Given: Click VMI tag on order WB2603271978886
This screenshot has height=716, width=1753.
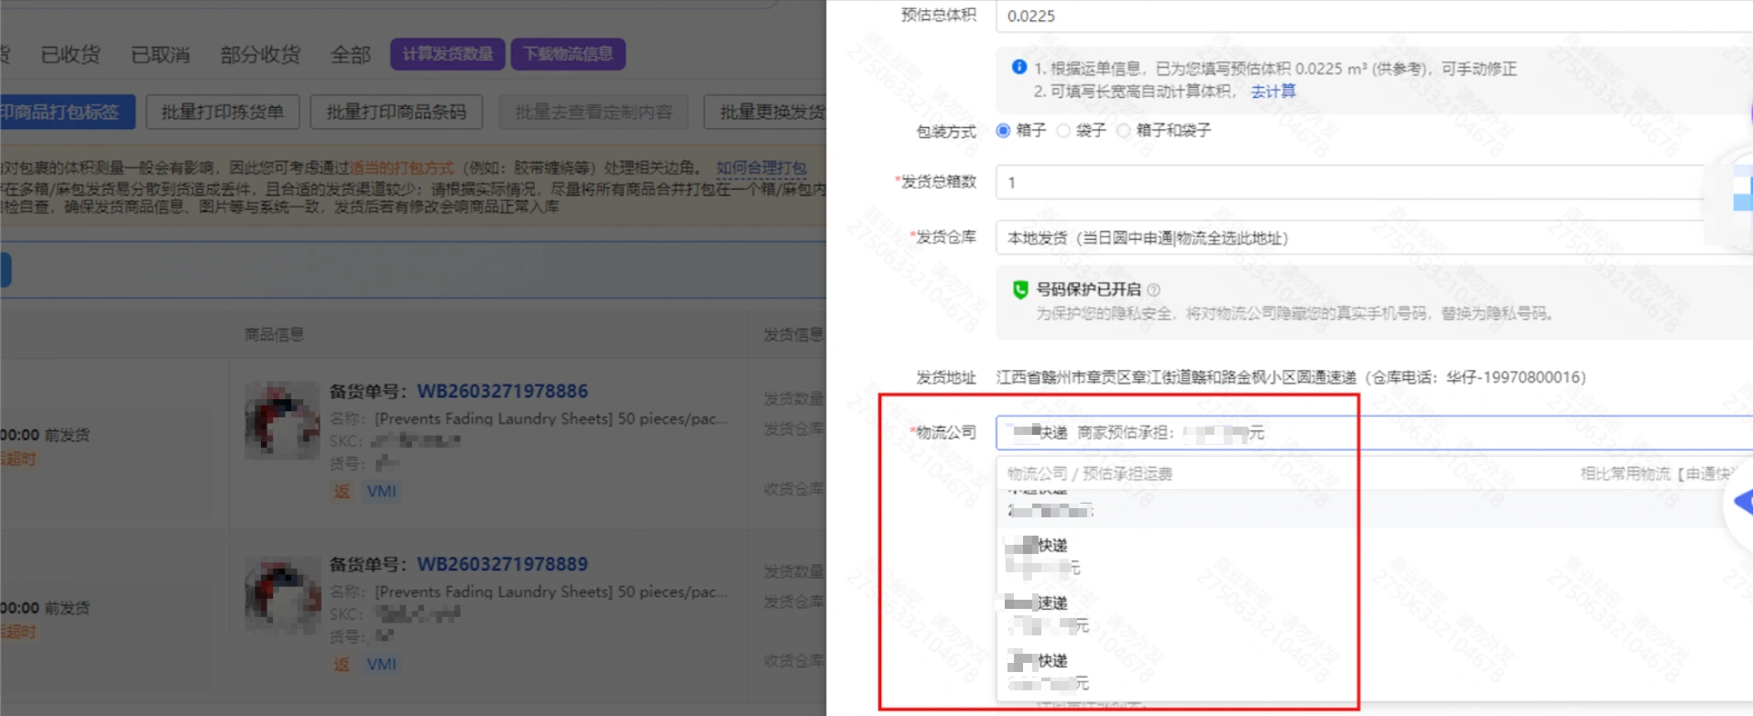Looking at the screenshot, I should (382, 491).
